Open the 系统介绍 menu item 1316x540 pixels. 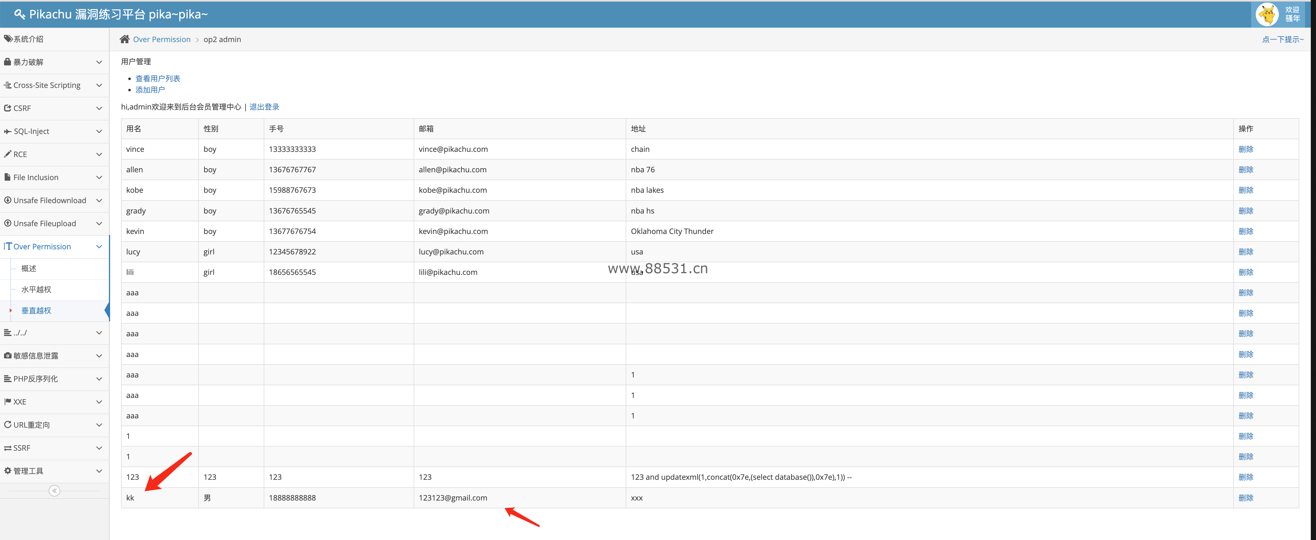55,39
